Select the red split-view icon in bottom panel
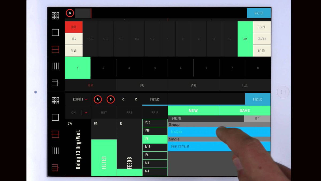Screen dimensions: 321x181 [55, 134]
